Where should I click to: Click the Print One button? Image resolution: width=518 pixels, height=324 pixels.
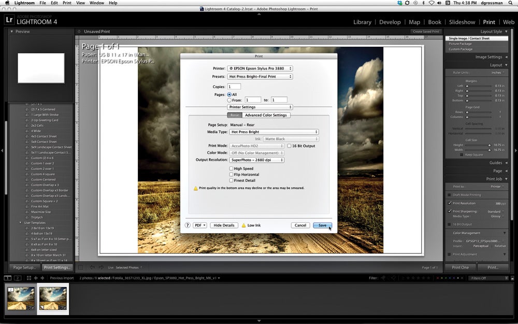click(460, 267)
